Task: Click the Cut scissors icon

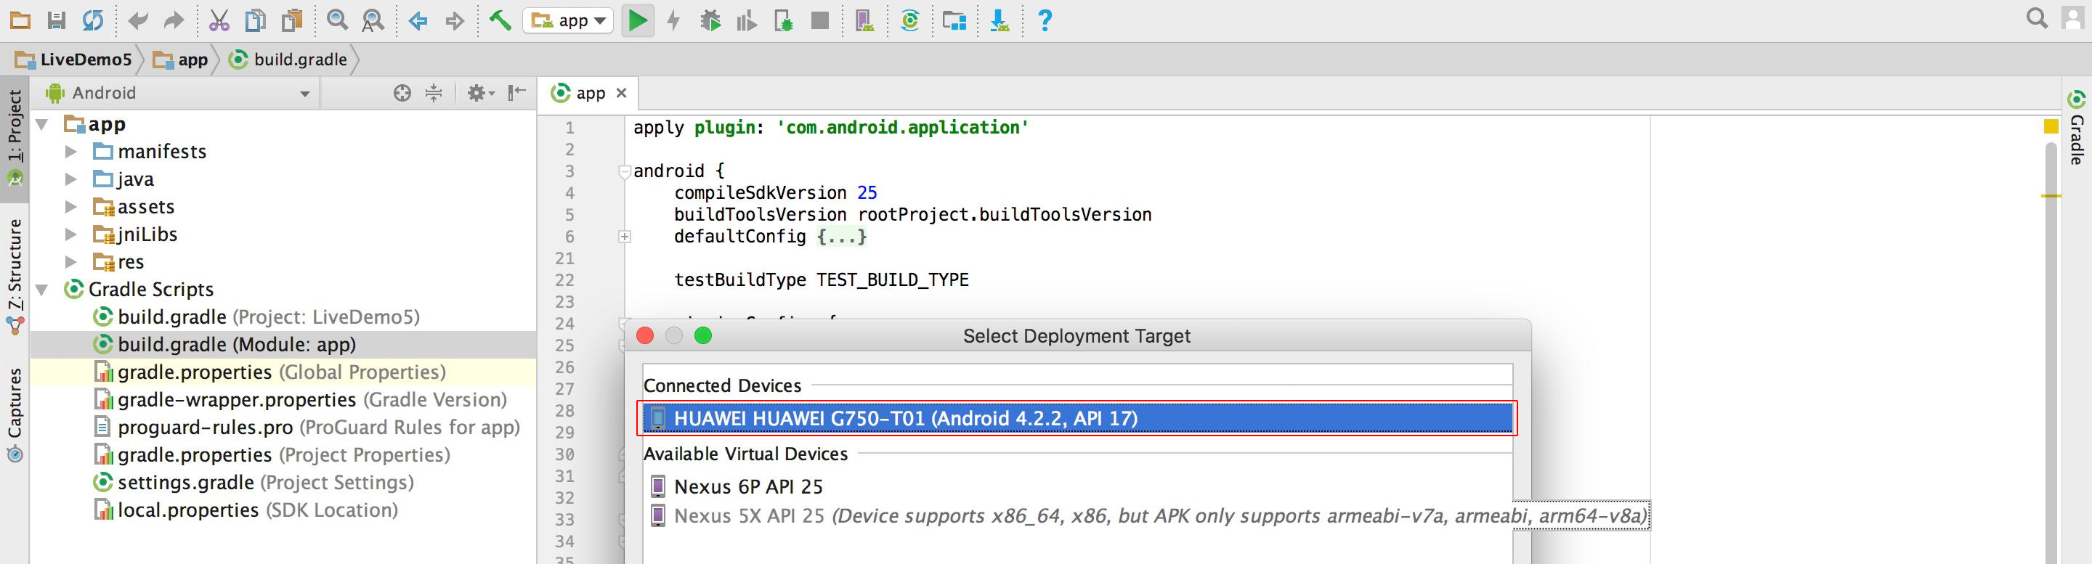Action: pyautogui.click(x=219, y=20)
